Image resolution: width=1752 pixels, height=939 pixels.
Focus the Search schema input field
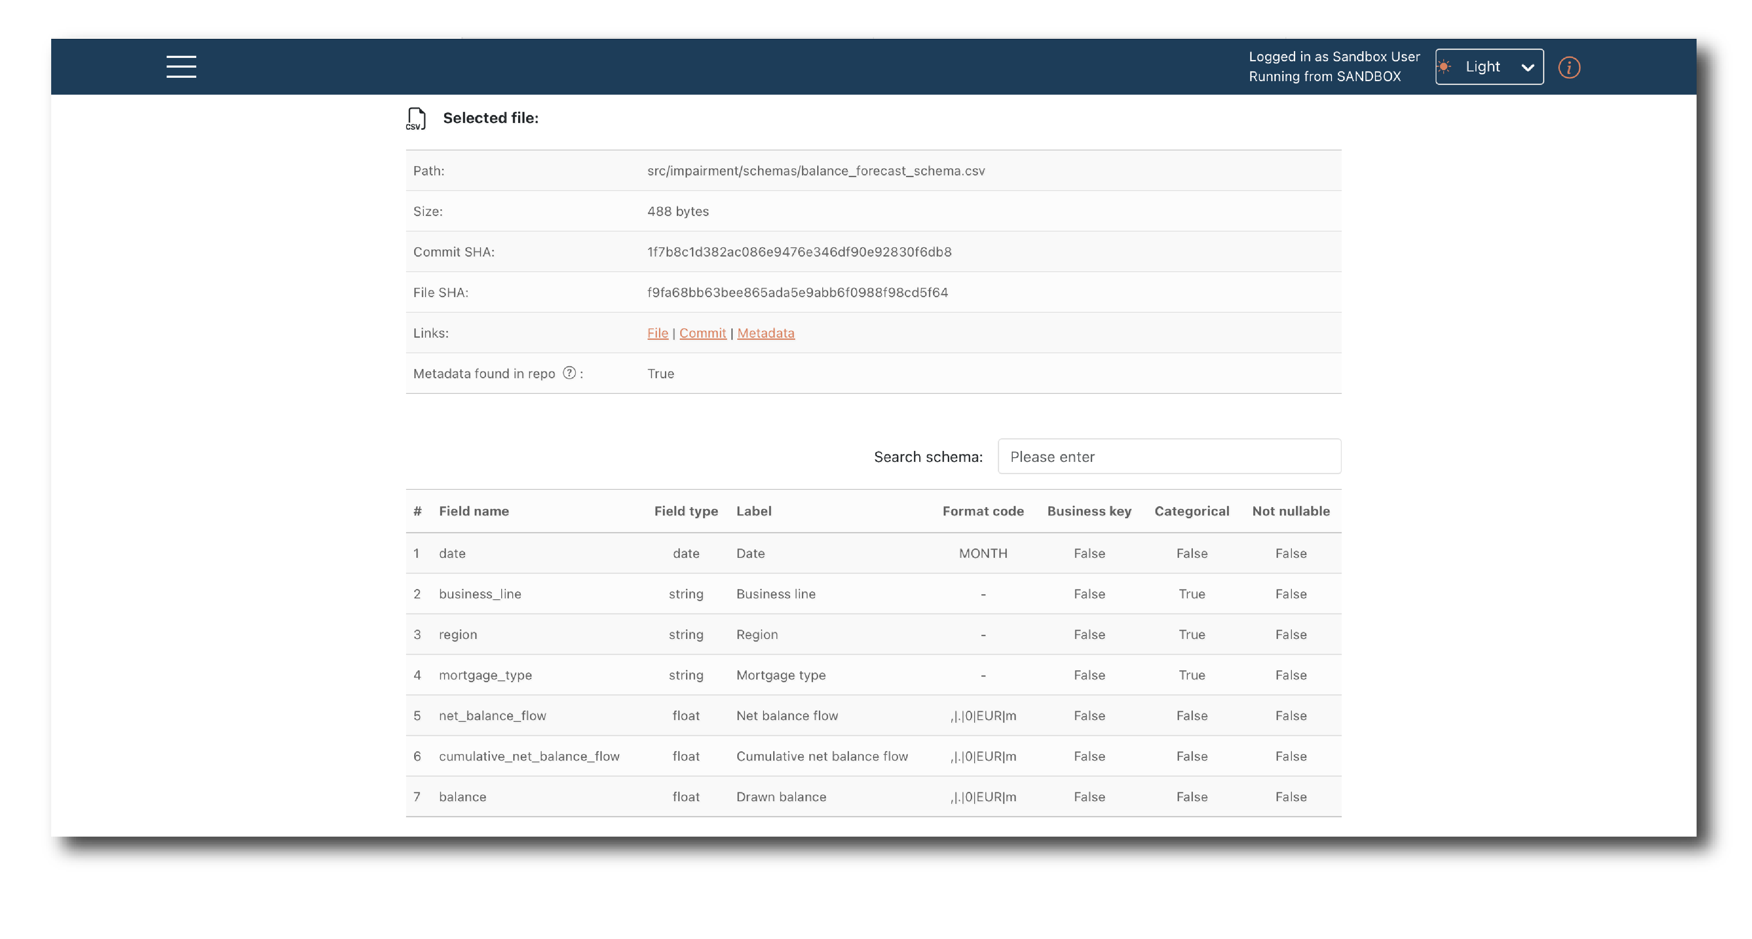pos(1168,456)
